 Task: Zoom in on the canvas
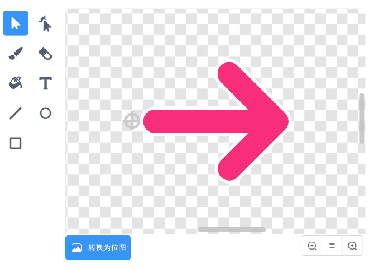(352, 246)
